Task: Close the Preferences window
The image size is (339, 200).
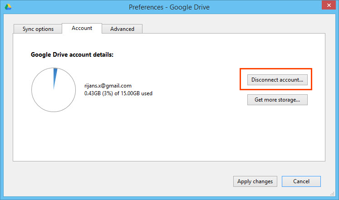Action: (329, 5)
